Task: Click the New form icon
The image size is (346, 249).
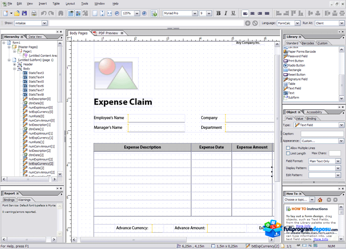Action: point(5,13)
